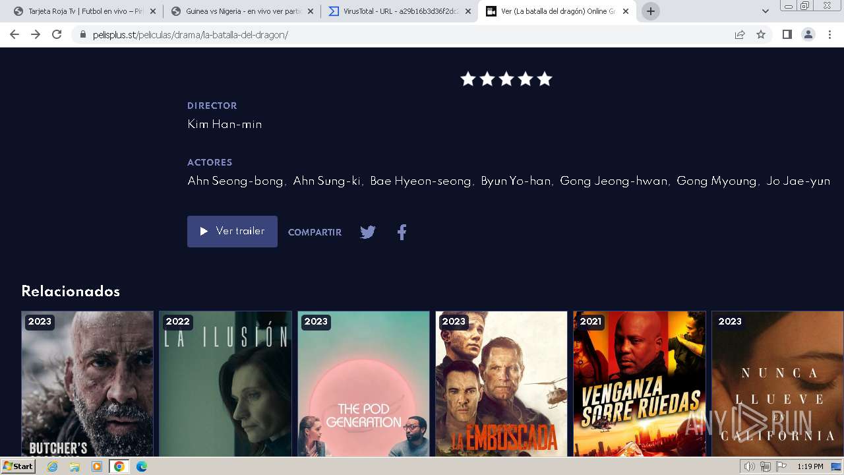Close the Tarjeta Roja Tv tab

click(153, 11)
